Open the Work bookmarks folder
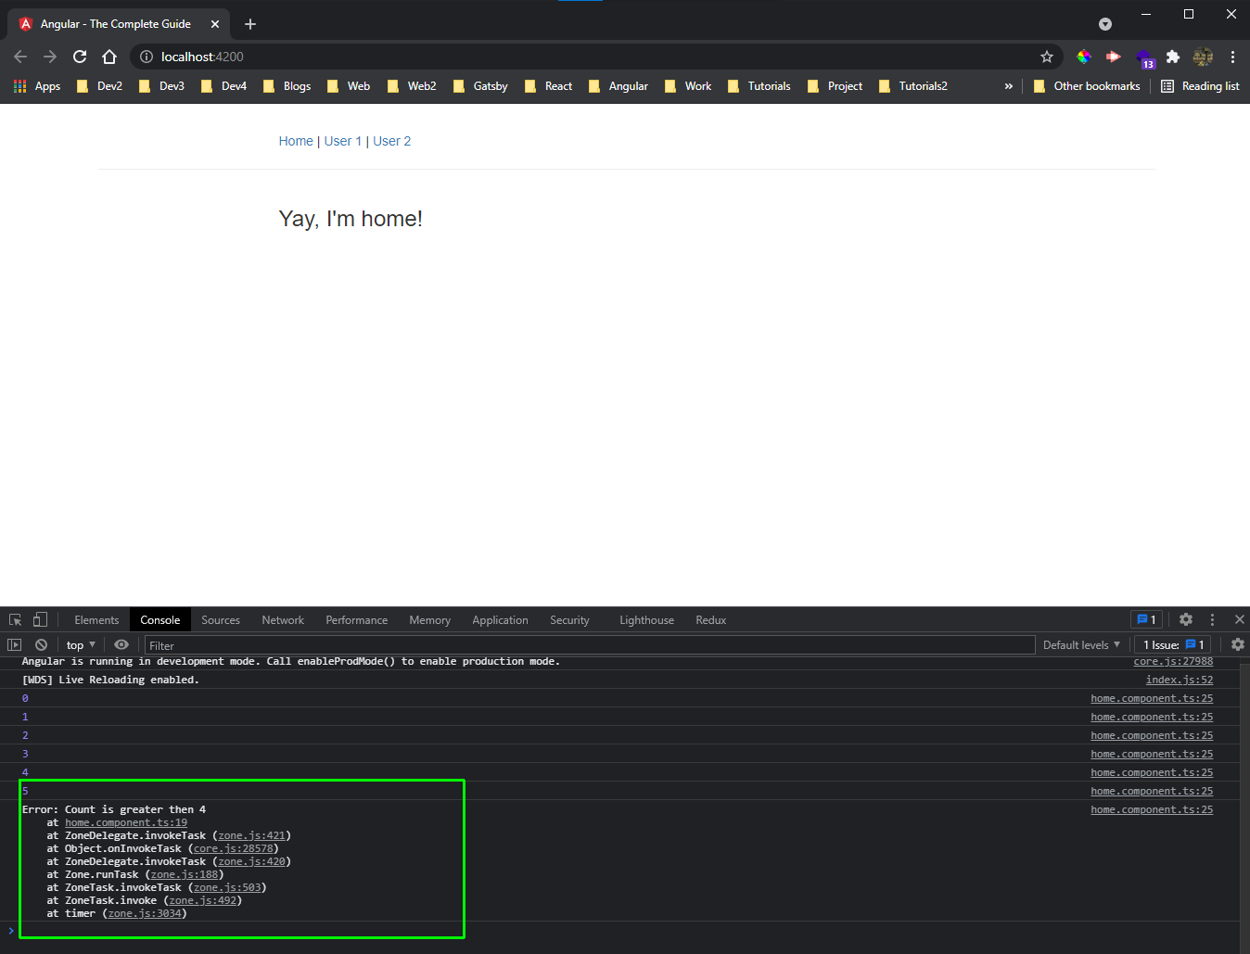1250x954 pixels. click(x=689, y=86)
